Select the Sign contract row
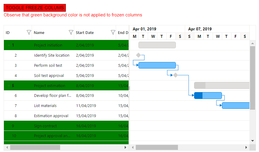Screen dimensions: 259x152 click(x=45, y=126)
